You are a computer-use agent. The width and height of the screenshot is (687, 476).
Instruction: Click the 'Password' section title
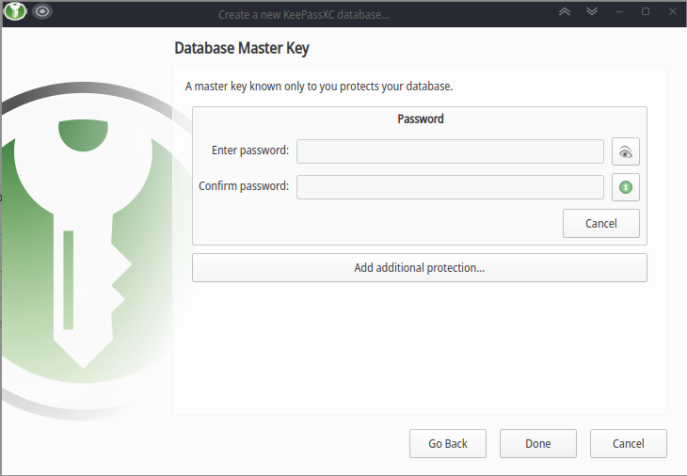[x=420, y=119]
